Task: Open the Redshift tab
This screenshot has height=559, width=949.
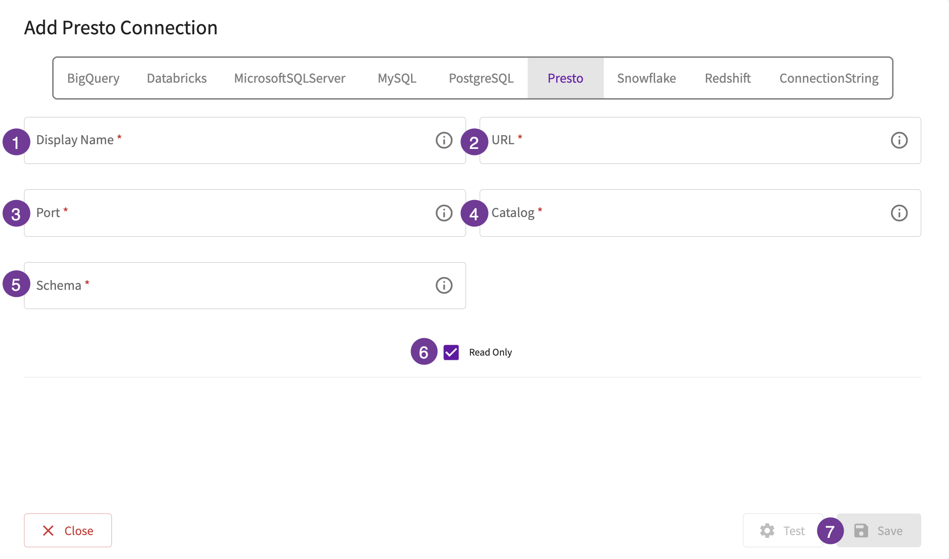Action: (x=728, y=78)
